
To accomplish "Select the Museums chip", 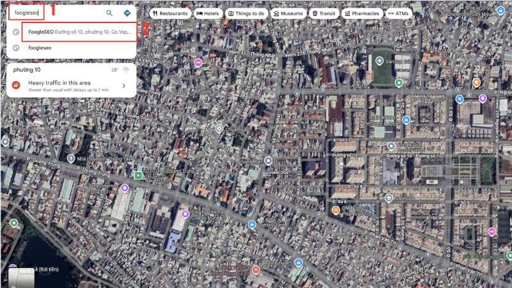I will 288,13.
